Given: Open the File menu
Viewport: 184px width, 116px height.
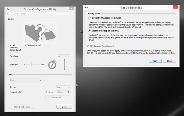Looking at the screenshot, I should pos(9,14).
